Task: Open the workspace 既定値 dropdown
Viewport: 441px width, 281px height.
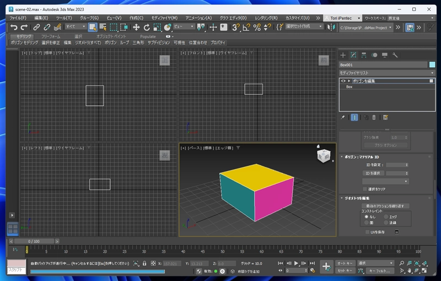Action: [x=411, y=18]
